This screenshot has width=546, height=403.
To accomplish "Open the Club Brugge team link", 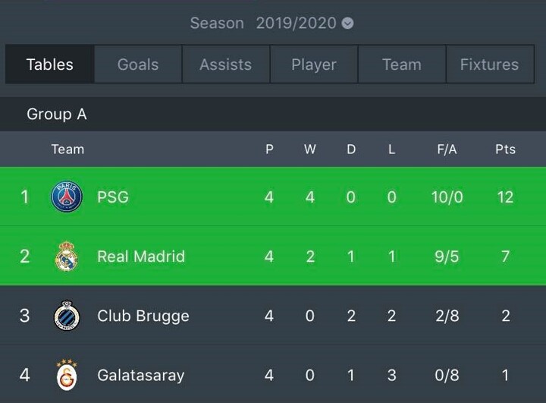I will tap(143, 316).
